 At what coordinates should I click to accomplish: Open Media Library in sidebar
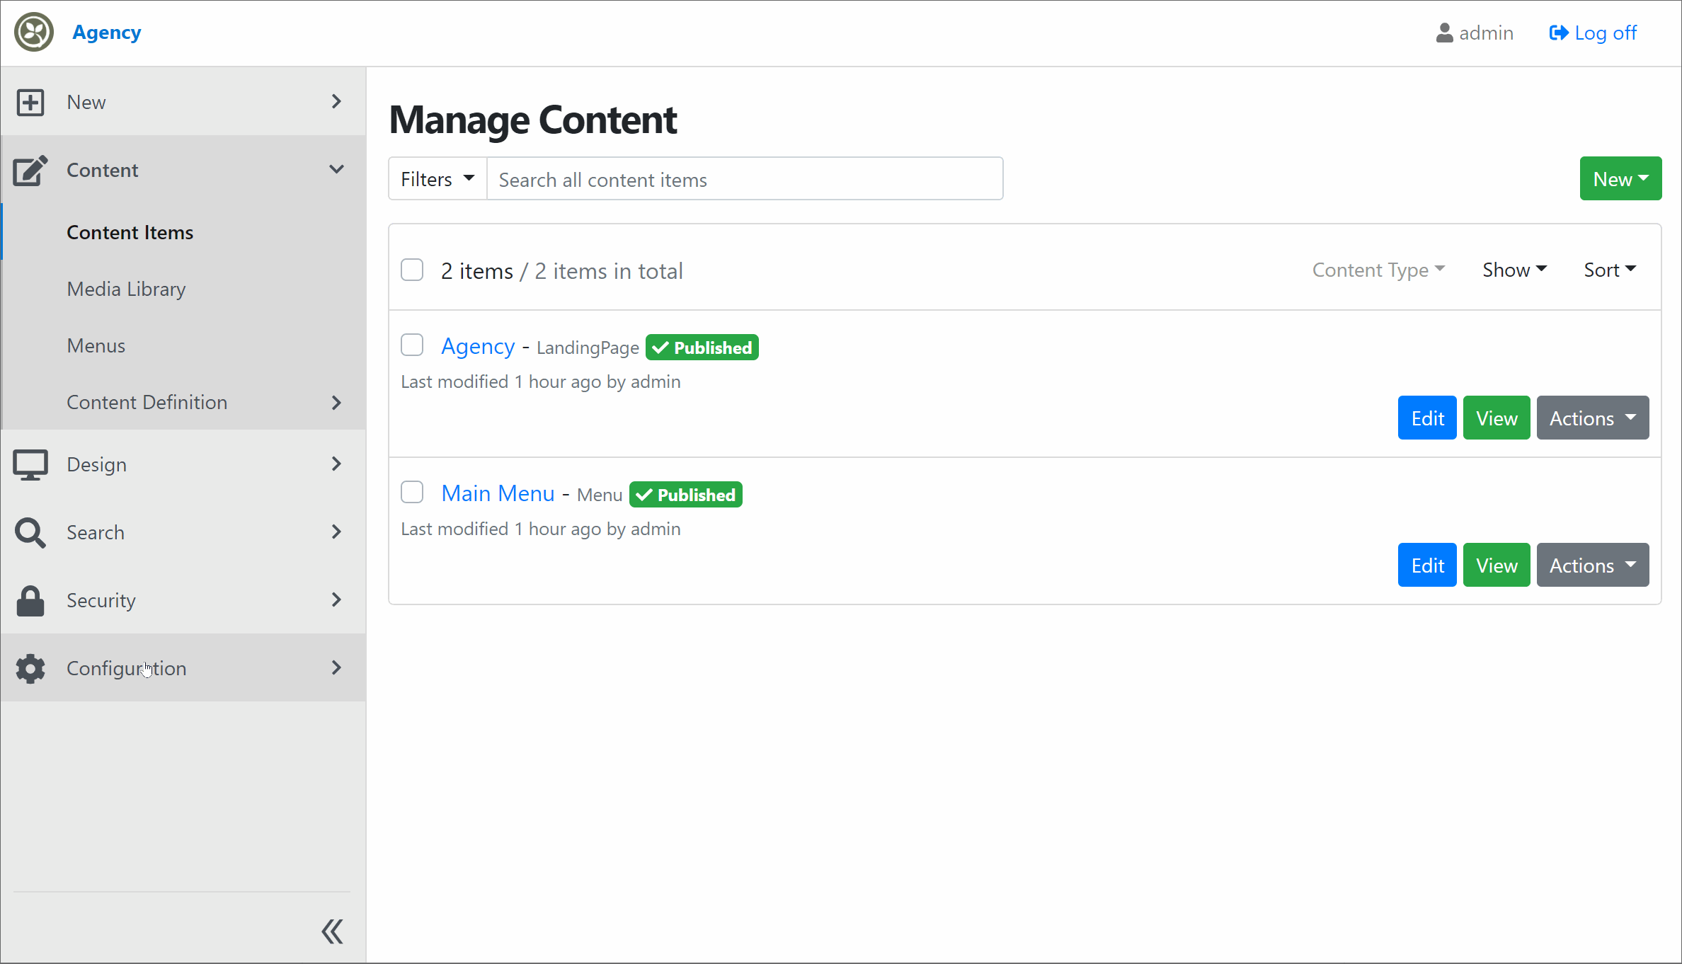[126, 289]
